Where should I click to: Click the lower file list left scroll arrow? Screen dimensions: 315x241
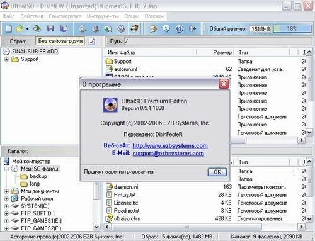coord(108,227)
